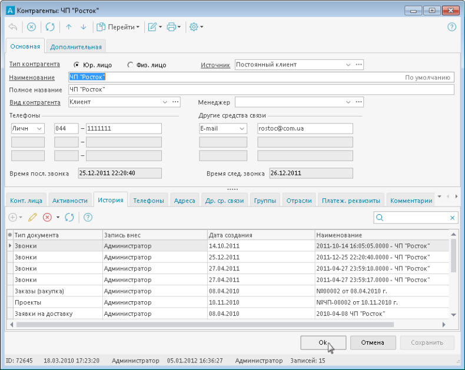The height and width of the screenshot is (370, 465).
Task: Select the Юр. лицо radio button
Action: pos(77,65)
